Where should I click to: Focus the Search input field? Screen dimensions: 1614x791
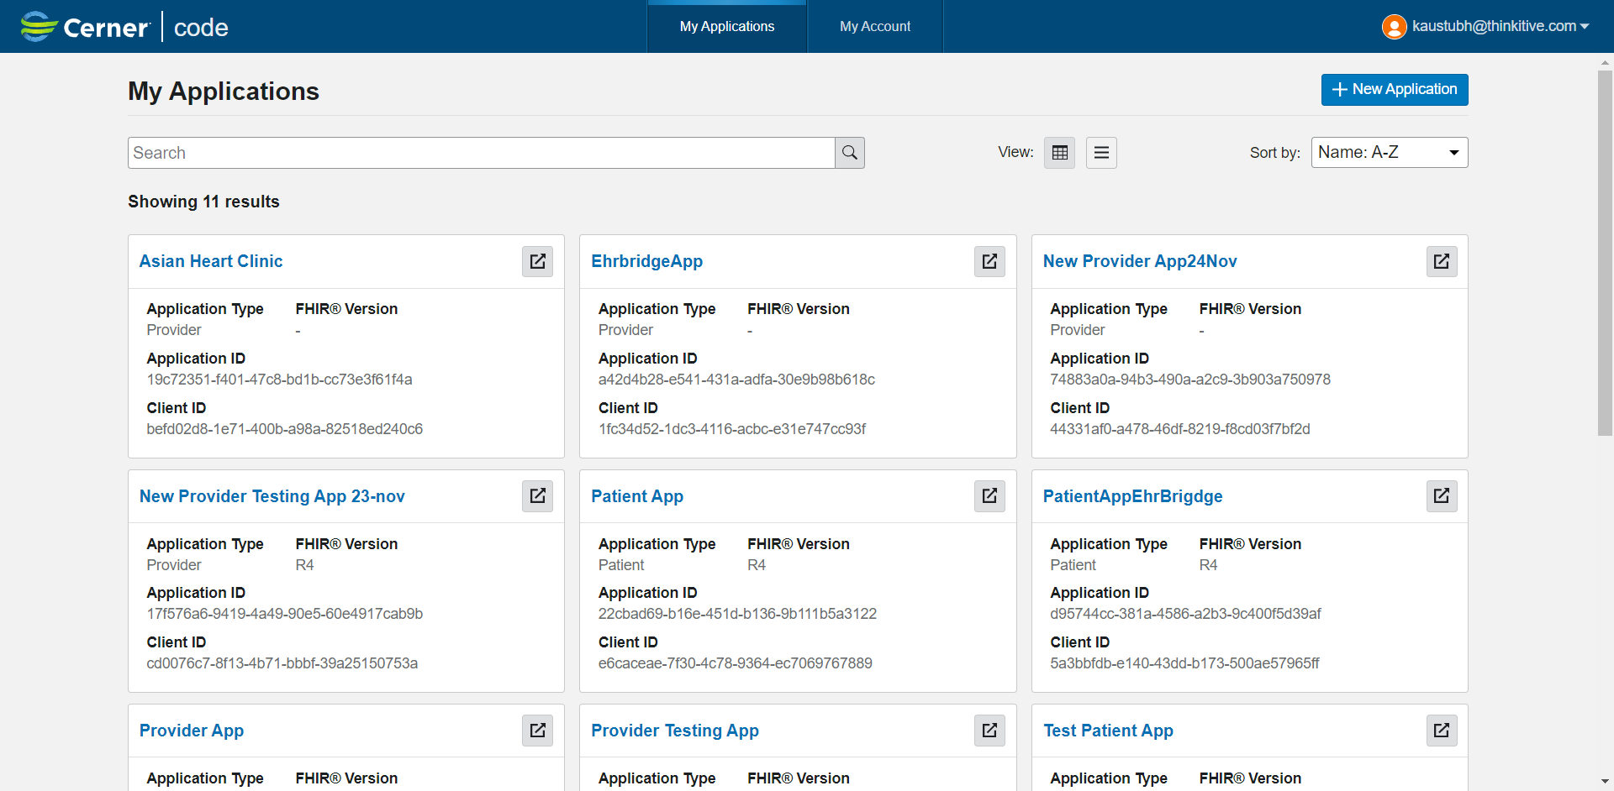point(482,153)
